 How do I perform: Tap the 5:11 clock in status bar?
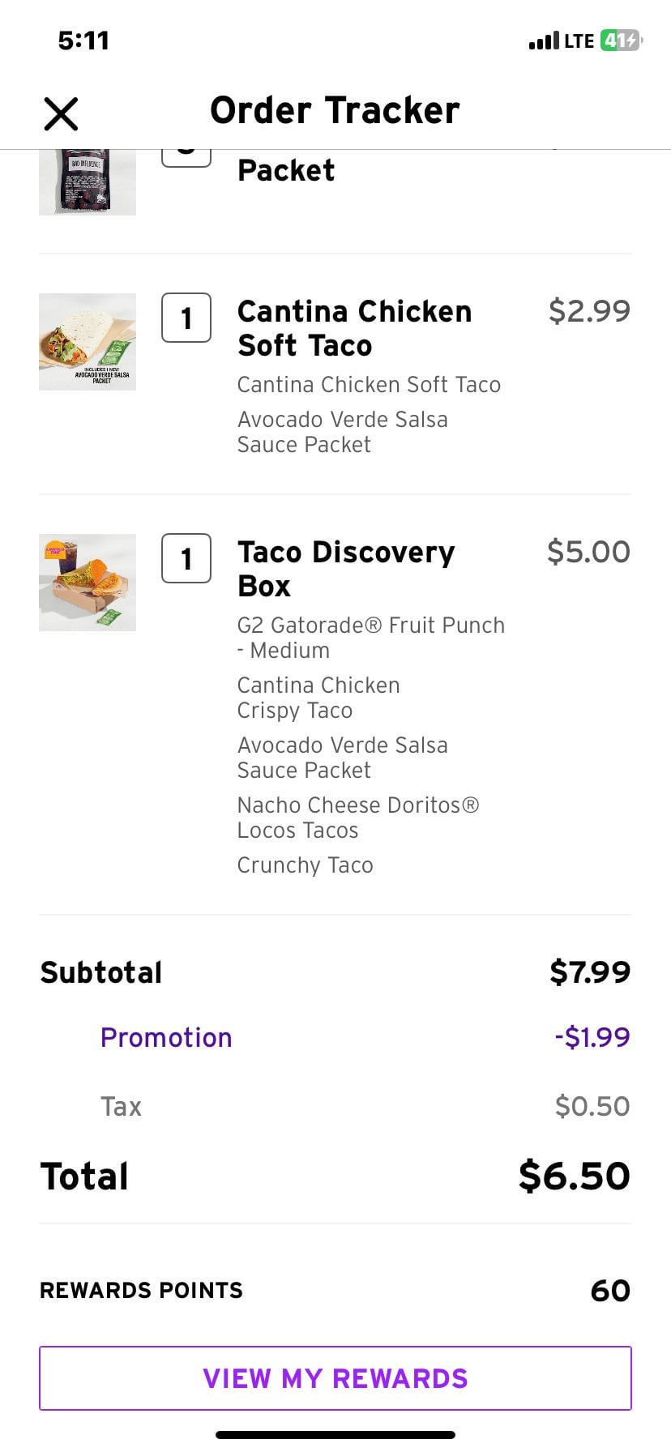pos(83,41)
